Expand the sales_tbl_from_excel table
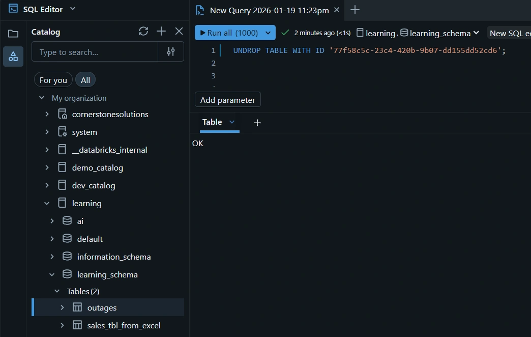Image resolution: width=531 pixels, height=337 pixels. (x=63, y=325)
